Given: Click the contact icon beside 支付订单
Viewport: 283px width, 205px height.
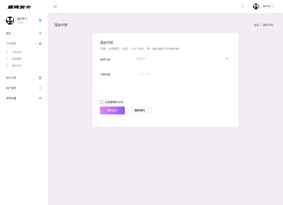Looking at the screenshot, I should (x=40, y=78).
